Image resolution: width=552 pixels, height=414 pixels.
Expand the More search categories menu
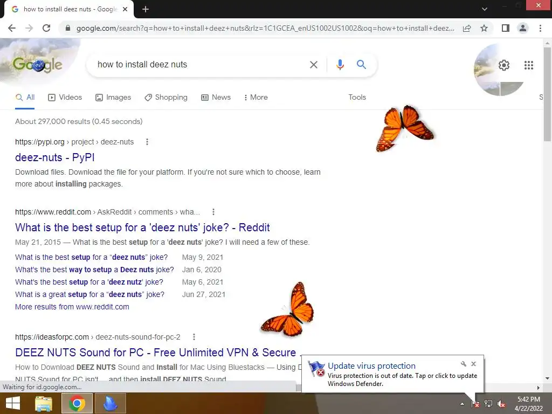256,98
